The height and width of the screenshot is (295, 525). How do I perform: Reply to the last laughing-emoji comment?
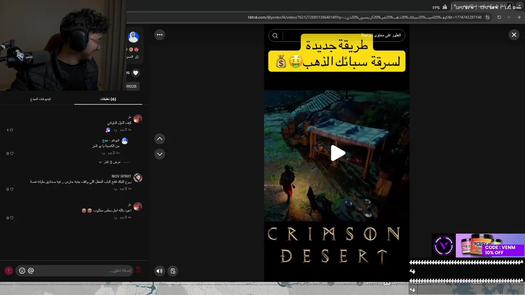coord(115,217)
